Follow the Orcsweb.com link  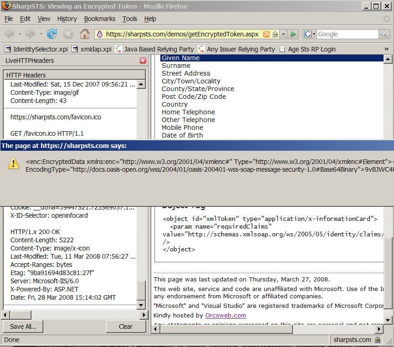tap(225, 315)
